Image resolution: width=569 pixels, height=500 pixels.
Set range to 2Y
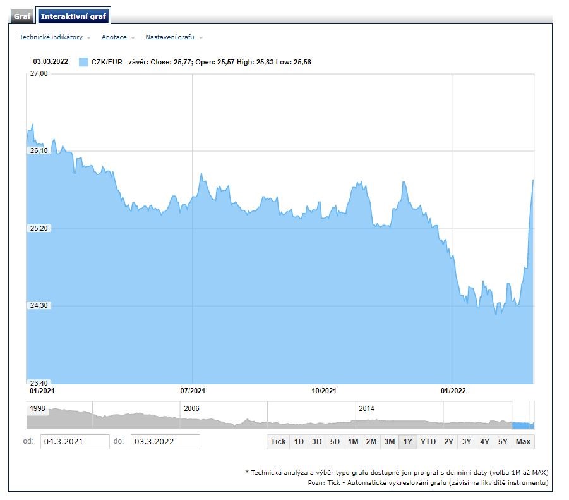[x=448, y=442]
